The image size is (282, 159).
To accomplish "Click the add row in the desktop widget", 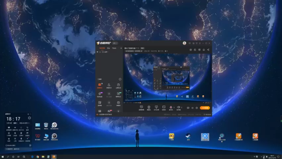I will coord(11,146).
